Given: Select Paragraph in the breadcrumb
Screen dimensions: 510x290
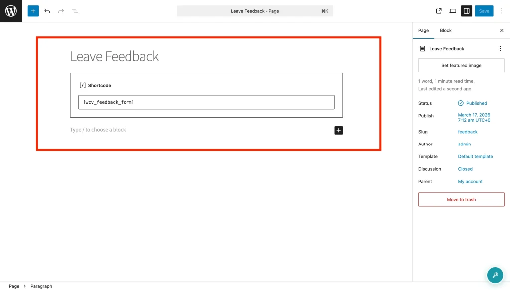Looking at the screenshot, I should [41, 286].
